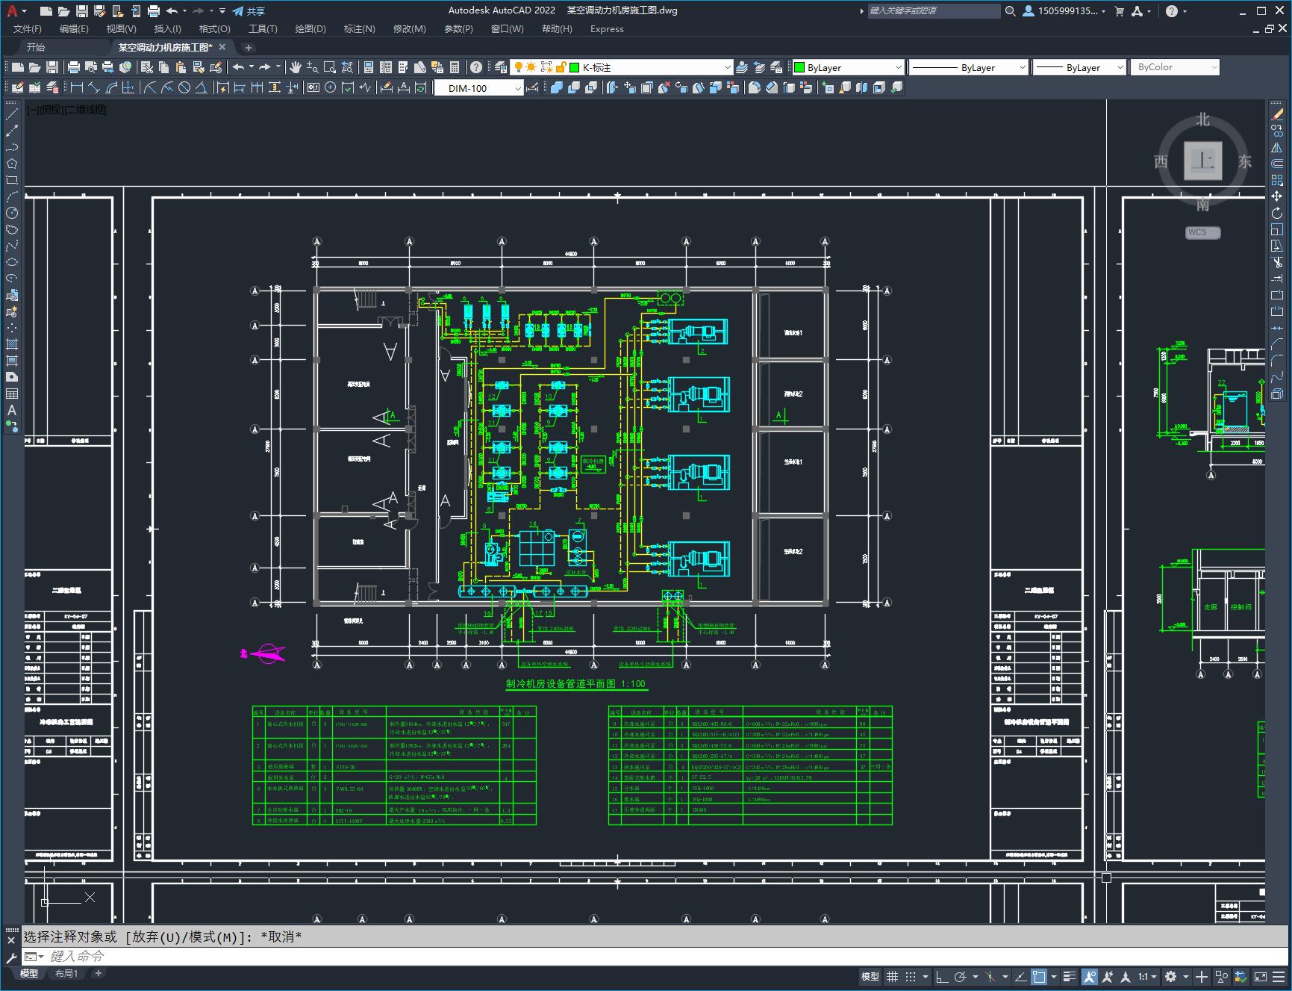Click the WCS button under ViewCube

tap(1202, 232)
